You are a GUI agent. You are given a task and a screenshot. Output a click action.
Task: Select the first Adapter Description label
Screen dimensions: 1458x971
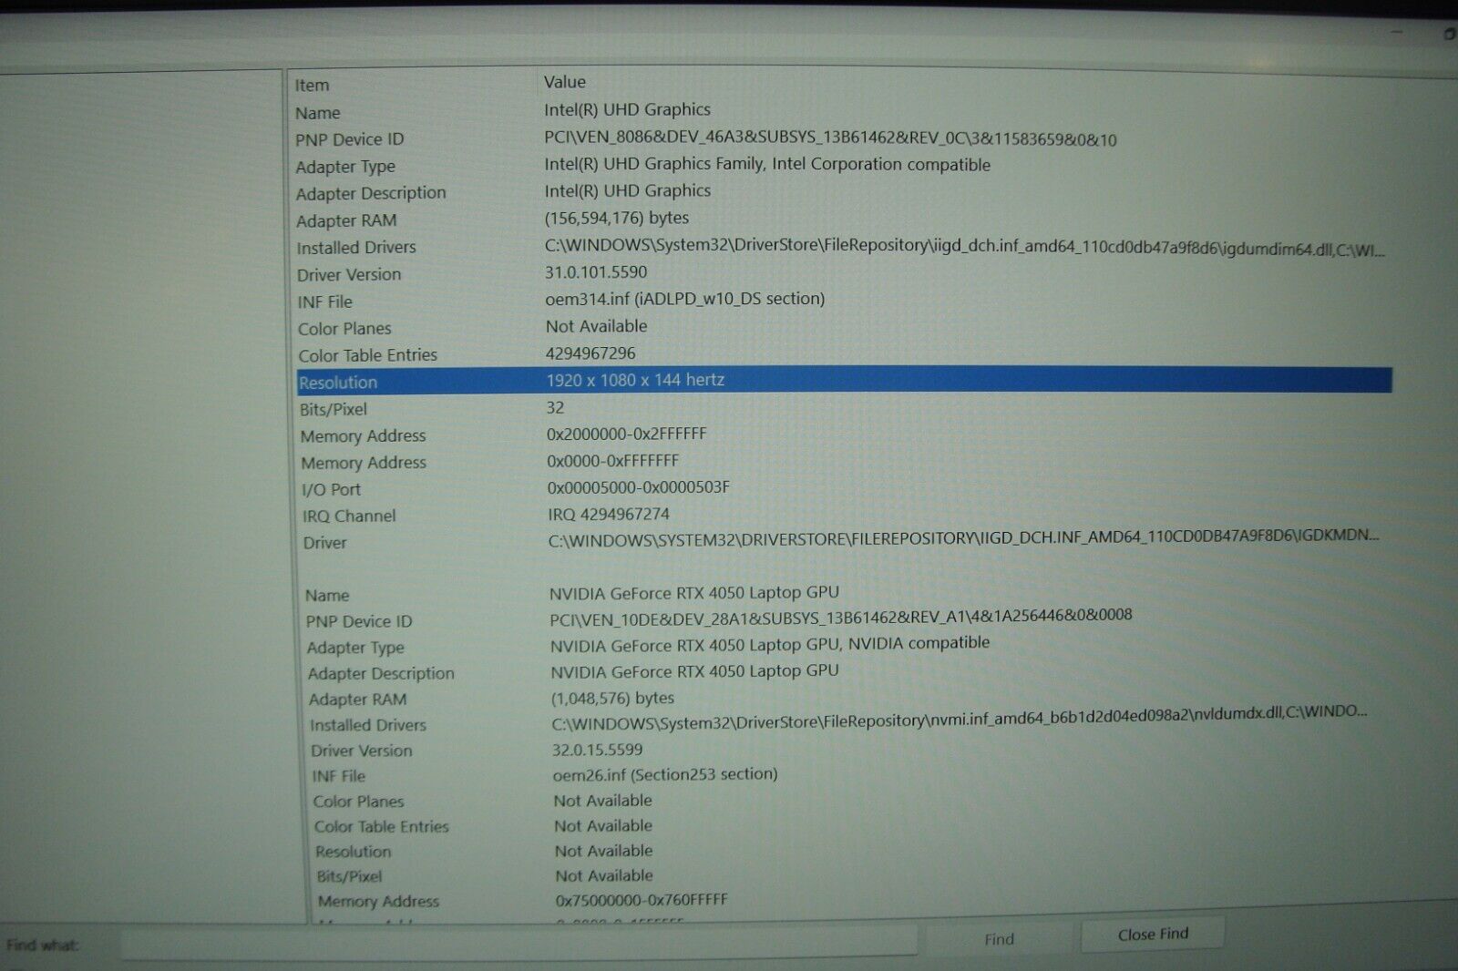click(x=371, y=193)
